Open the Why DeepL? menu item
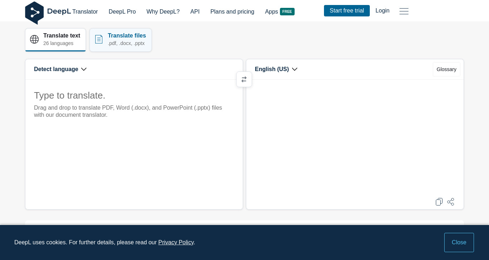Image resolution: width=489 pixels, height=260 pixels. pyautogui.click(x=163, y=11)
